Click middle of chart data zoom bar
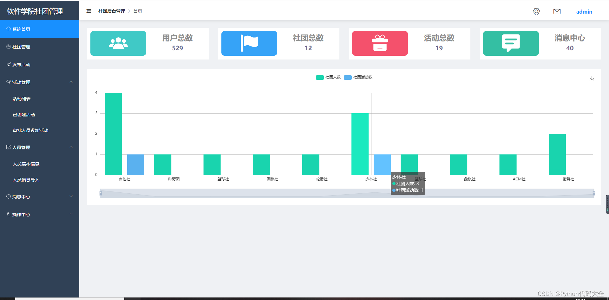The image size is (609, 300). [347, 193]
